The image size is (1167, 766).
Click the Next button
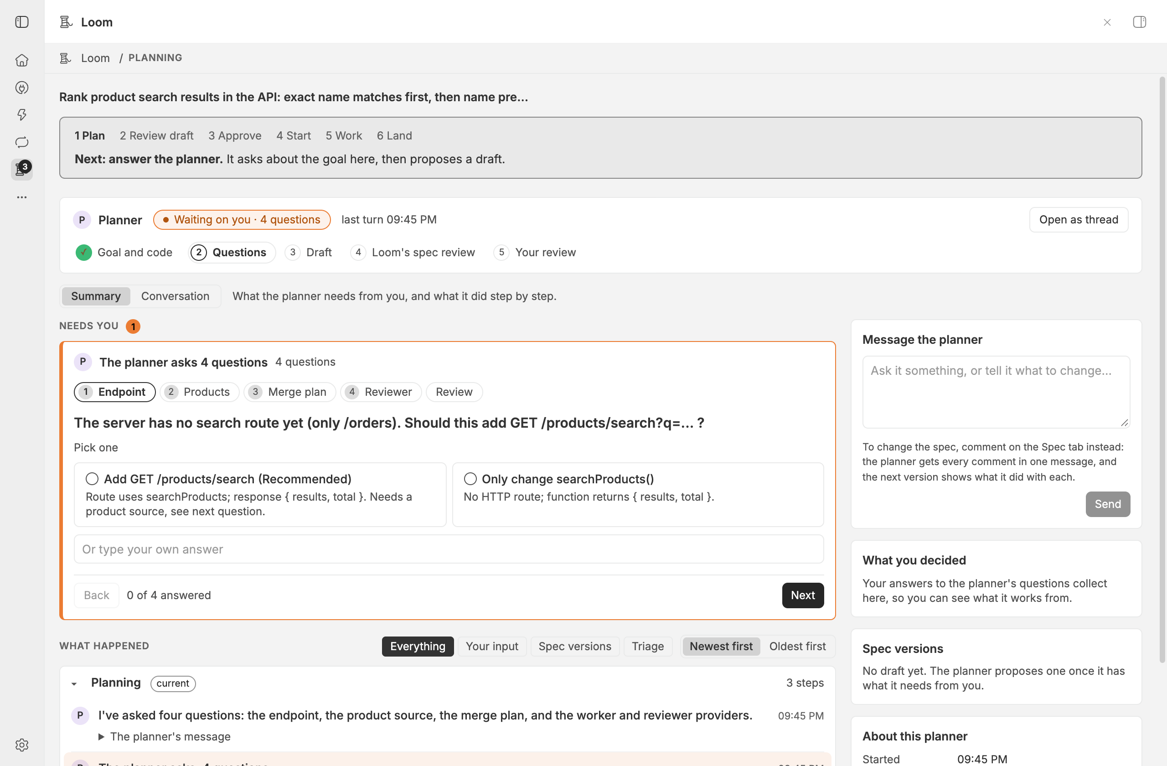click(x=803, y=595)
